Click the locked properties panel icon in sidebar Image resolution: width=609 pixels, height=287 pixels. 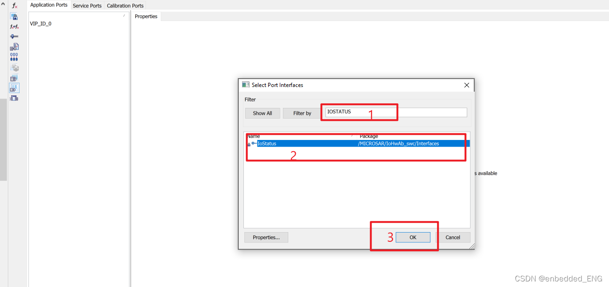pos(14,16)
